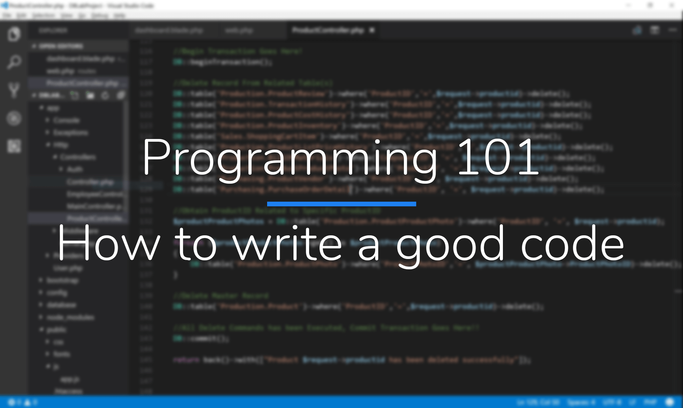
Task: Click Collapse Folders icon in Explorer header
Action: 120,95
